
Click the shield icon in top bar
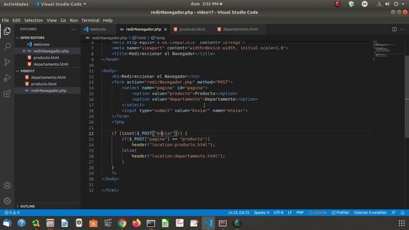[x=351, y=4]
